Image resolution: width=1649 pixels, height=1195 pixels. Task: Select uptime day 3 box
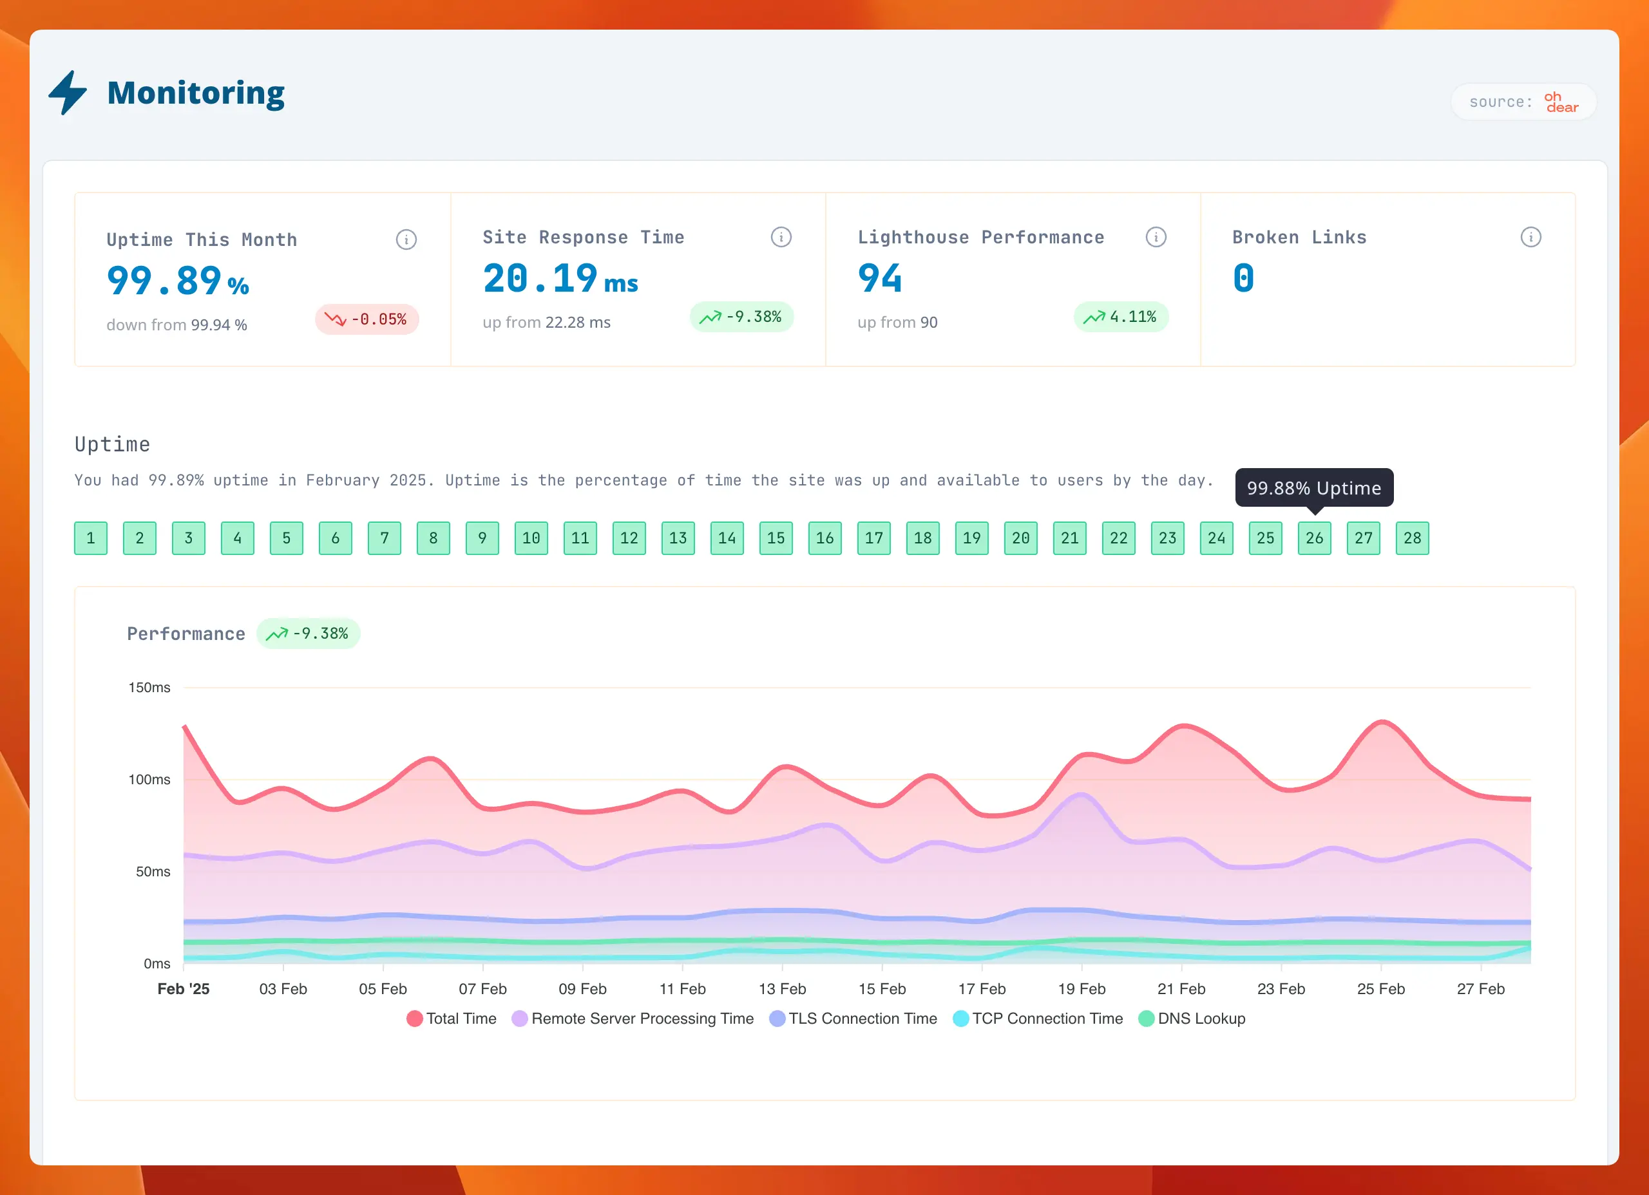click(188, 538)
